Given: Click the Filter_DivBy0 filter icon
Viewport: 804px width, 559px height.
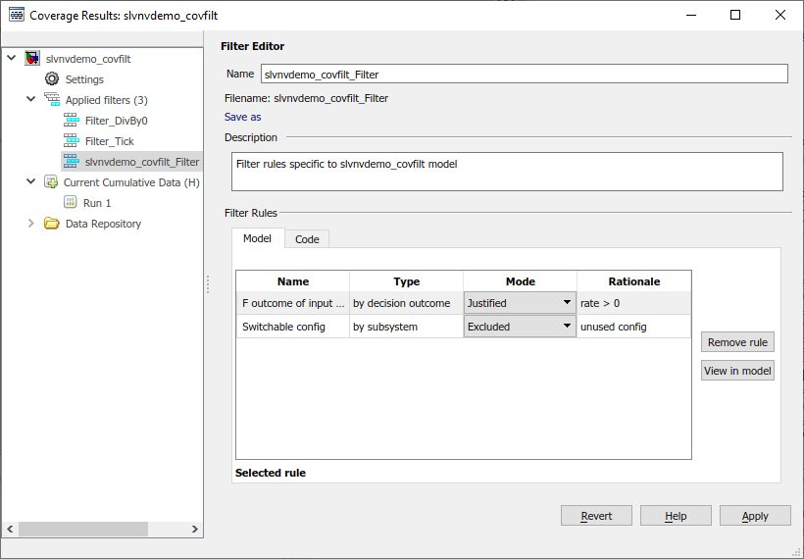Looking at the screenshot, I should 72,120.
